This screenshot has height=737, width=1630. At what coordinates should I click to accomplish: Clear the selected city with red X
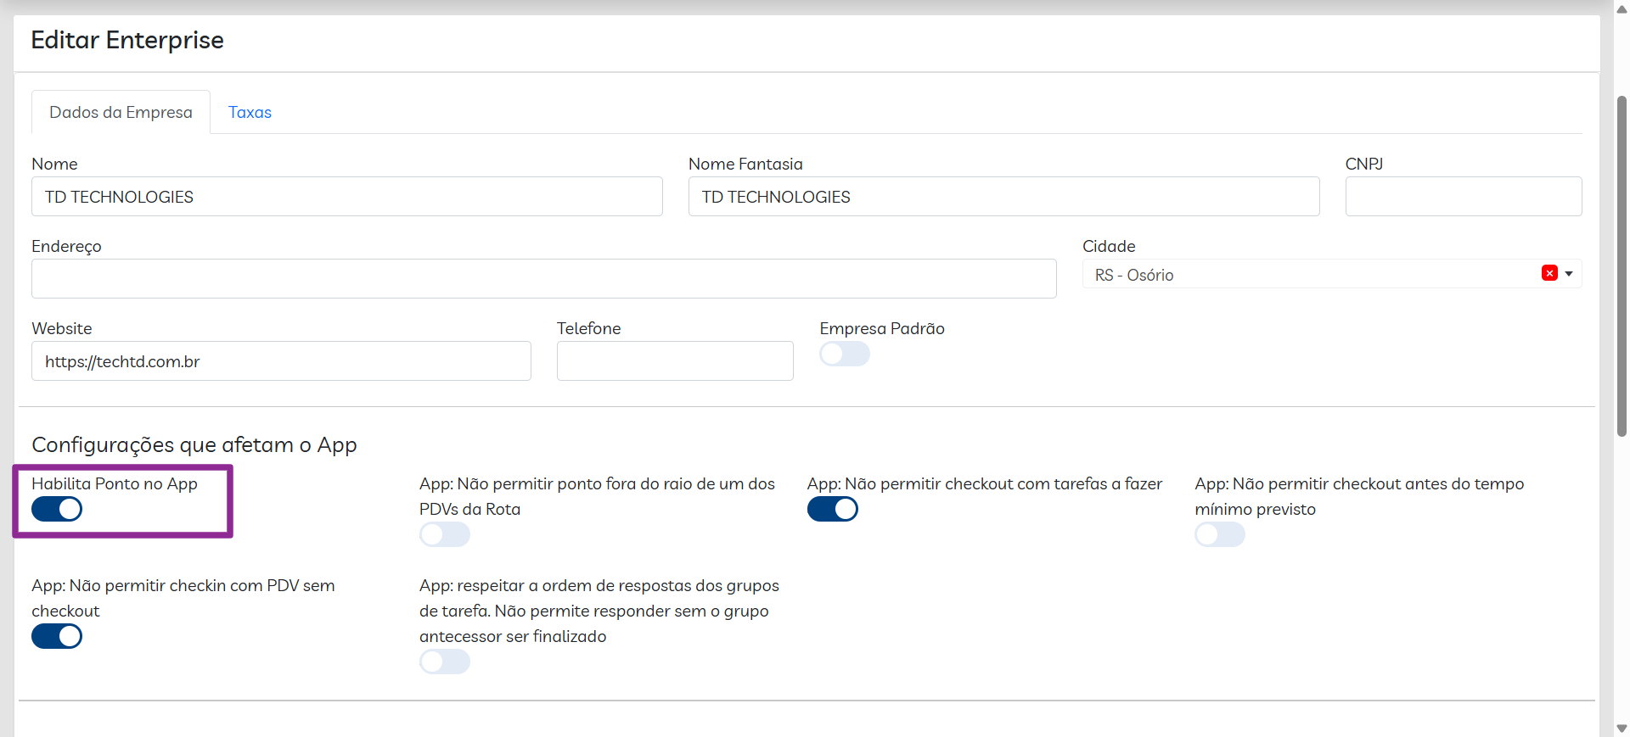[x=1549, y=273]
